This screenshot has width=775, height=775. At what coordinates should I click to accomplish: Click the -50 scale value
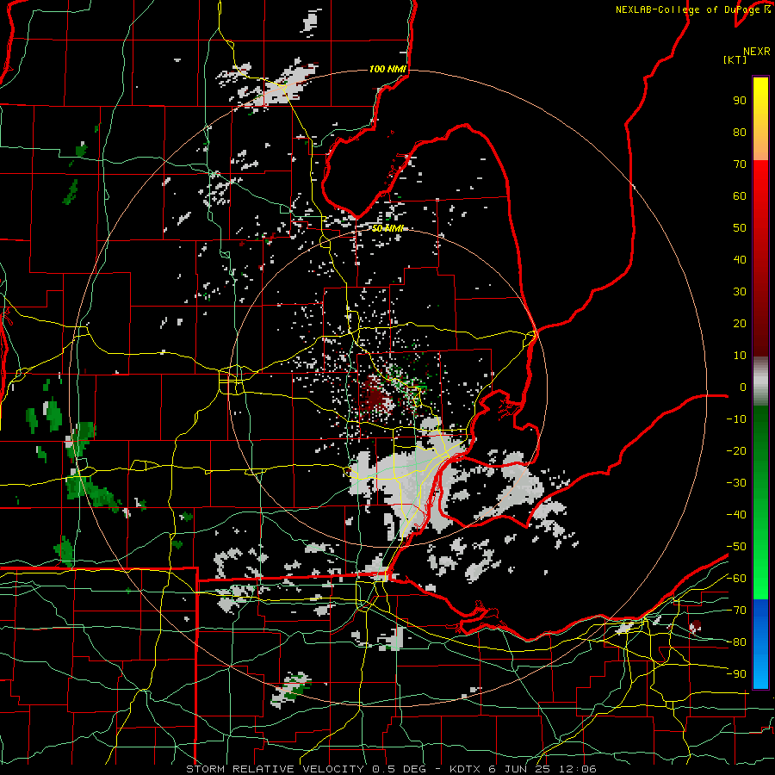736,547
